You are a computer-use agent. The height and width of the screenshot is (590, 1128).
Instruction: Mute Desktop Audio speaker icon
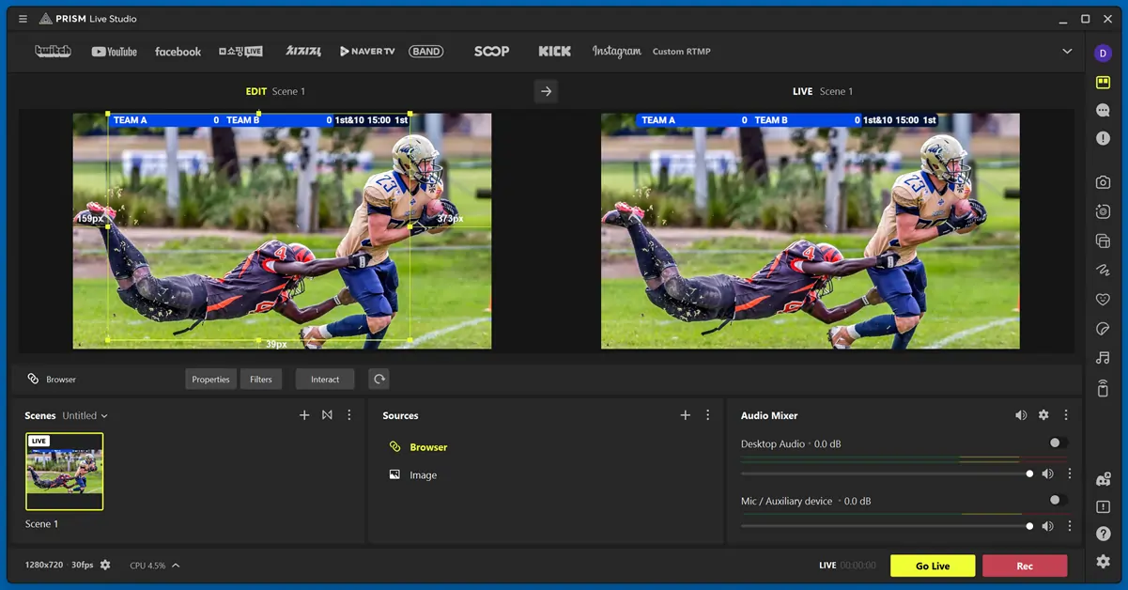1047,474
